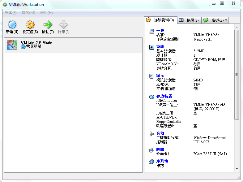Select the VMLite XP Mode name in list
Image resolution: width=243 pixels, height=182 pixels.
click(36, 42)
